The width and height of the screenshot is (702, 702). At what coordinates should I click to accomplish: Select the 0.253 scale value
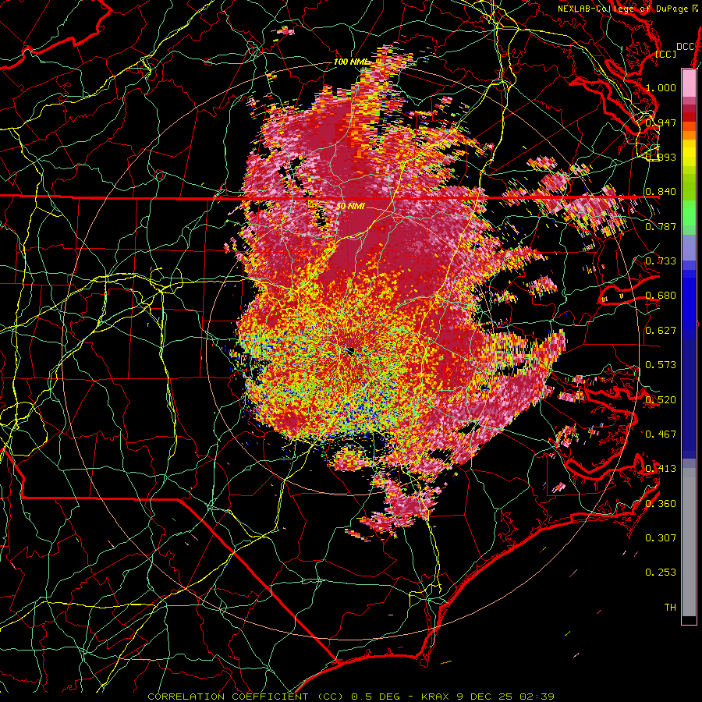tap(661, 573)
